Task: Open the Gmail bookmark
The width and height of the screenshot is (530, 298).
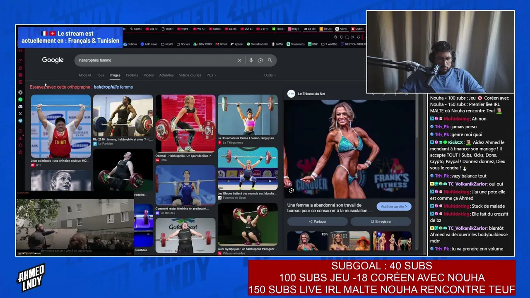Action: [x=221, y=44]
